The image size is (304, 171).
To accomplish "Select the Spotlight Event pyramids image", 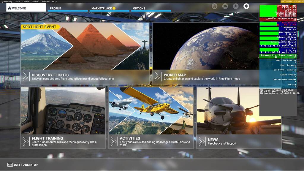I will (x=89, y=45).
